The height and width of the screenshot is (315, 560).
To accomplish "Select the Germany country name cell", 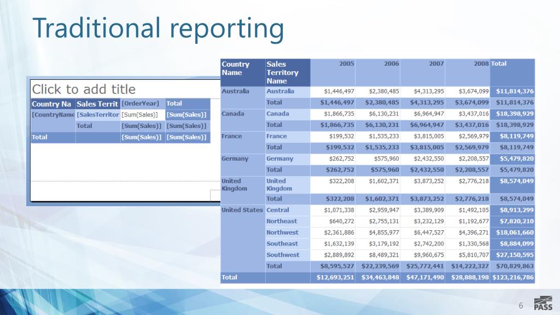I will click(243, 165).
